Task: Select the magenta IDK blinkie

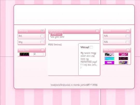Action: [109, 62]
